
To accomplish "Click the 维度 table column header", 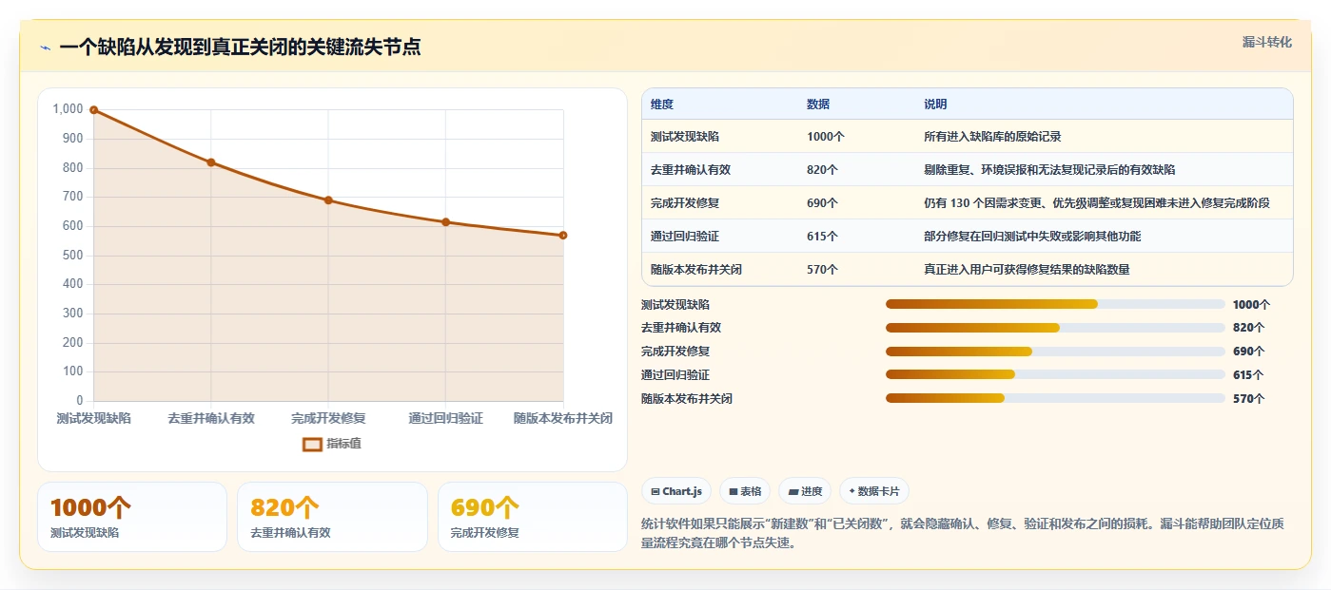I will pyautogui.click(x=662, y=105).
